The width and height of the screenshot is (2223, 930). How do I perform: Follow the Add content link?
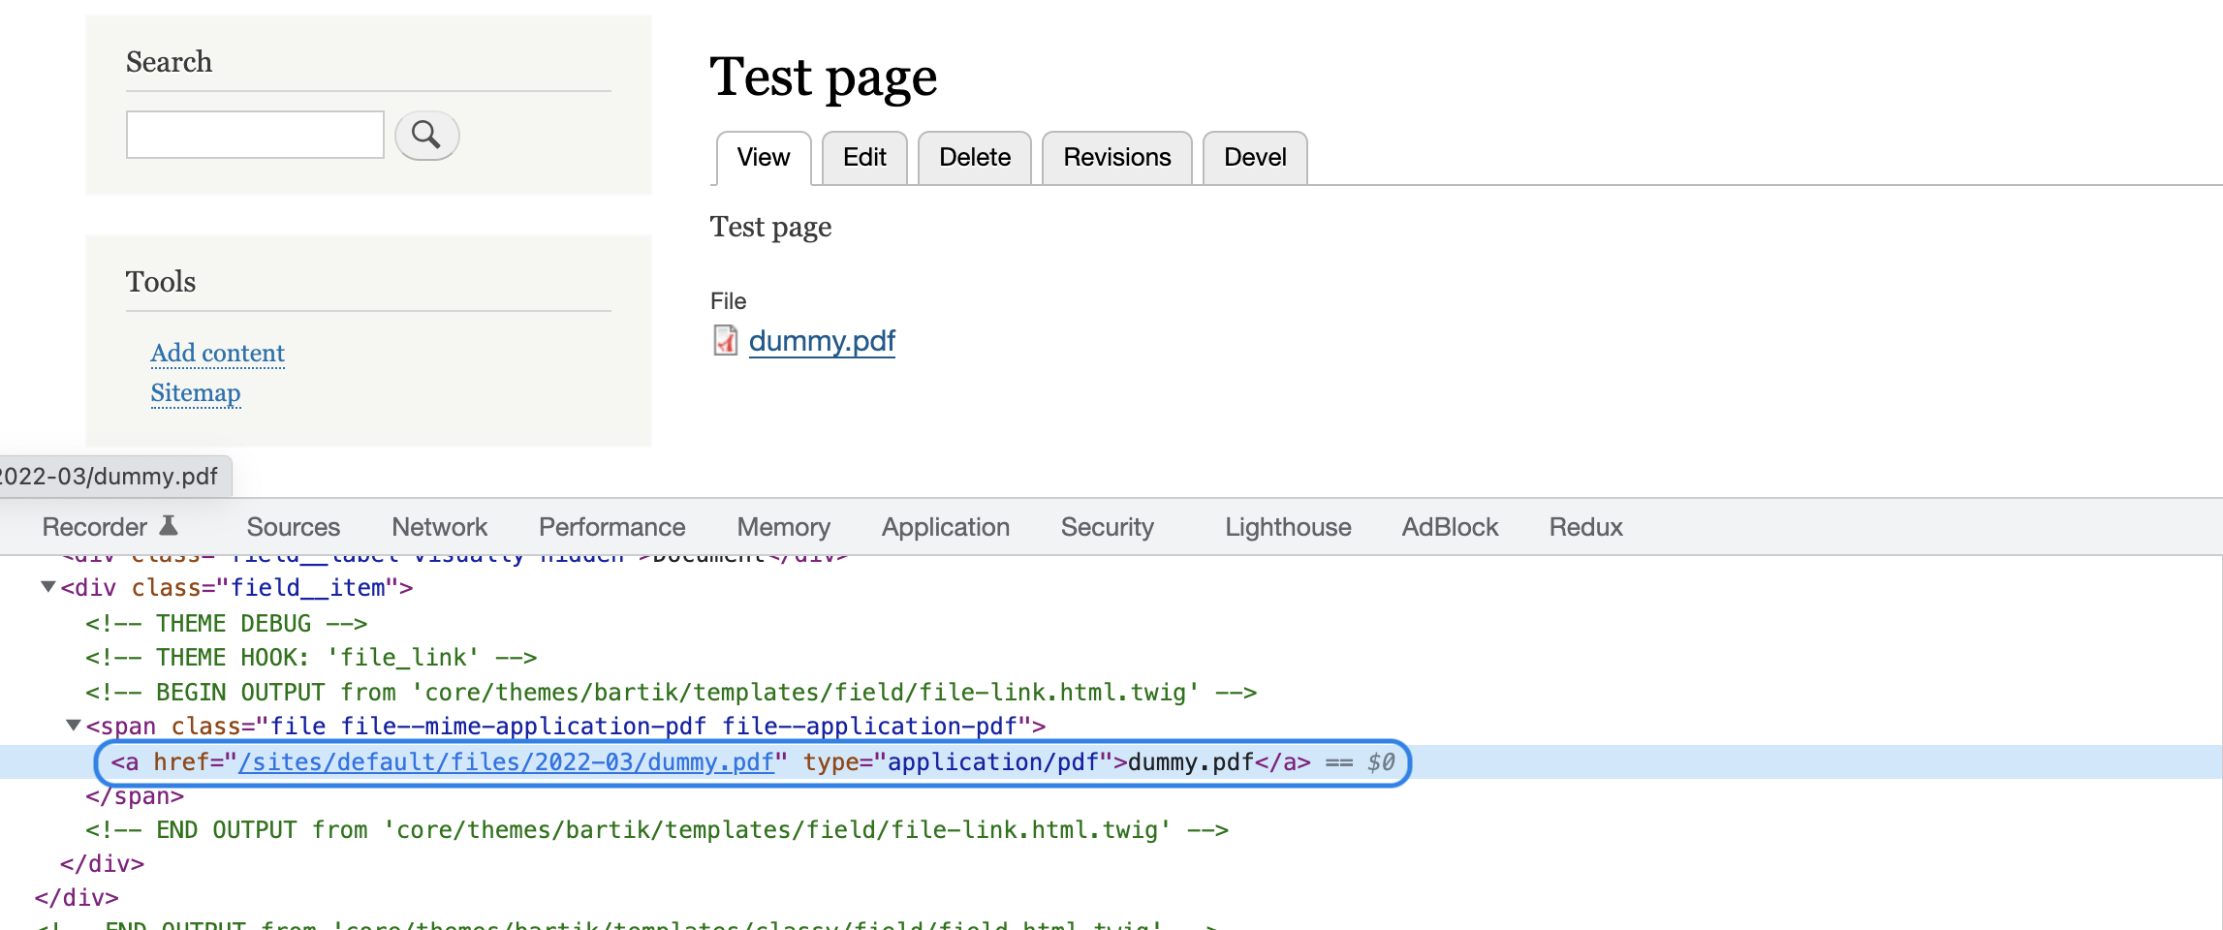click(x=218, y=353)
